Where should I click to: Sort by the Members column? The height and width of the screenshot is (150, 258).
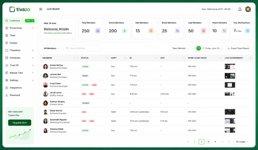tap(75, 58)
